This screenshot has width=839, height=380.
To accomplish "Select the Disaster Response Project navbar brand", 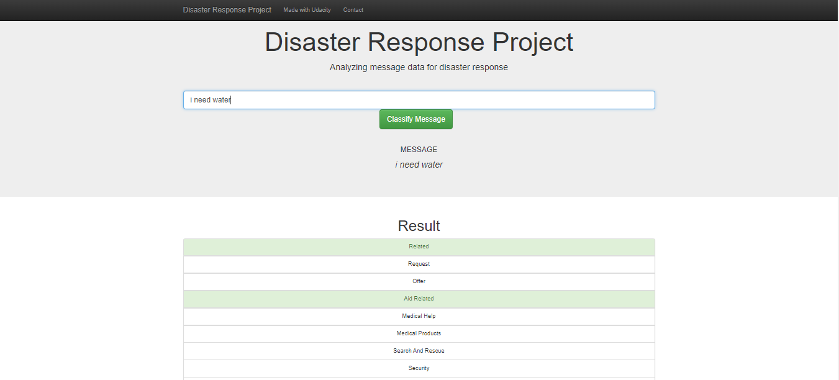I will tap(227, 9).
